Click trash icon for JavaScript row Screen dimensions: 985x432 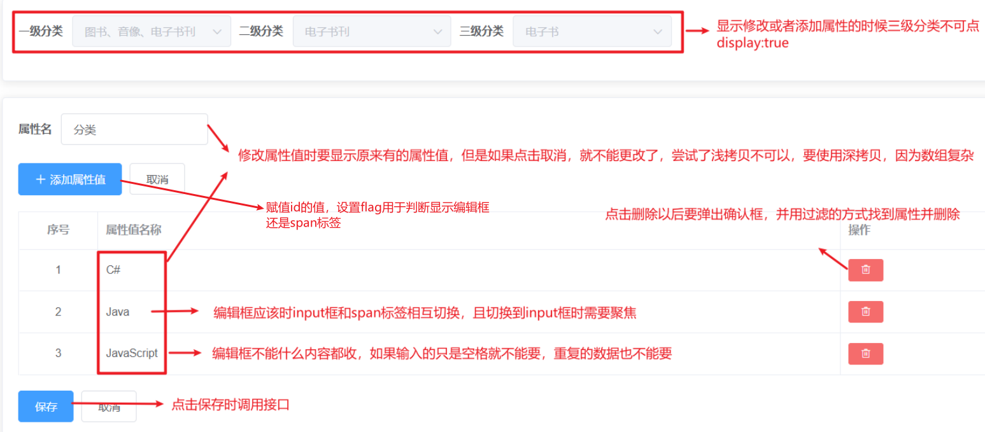(x=865, y=354)
